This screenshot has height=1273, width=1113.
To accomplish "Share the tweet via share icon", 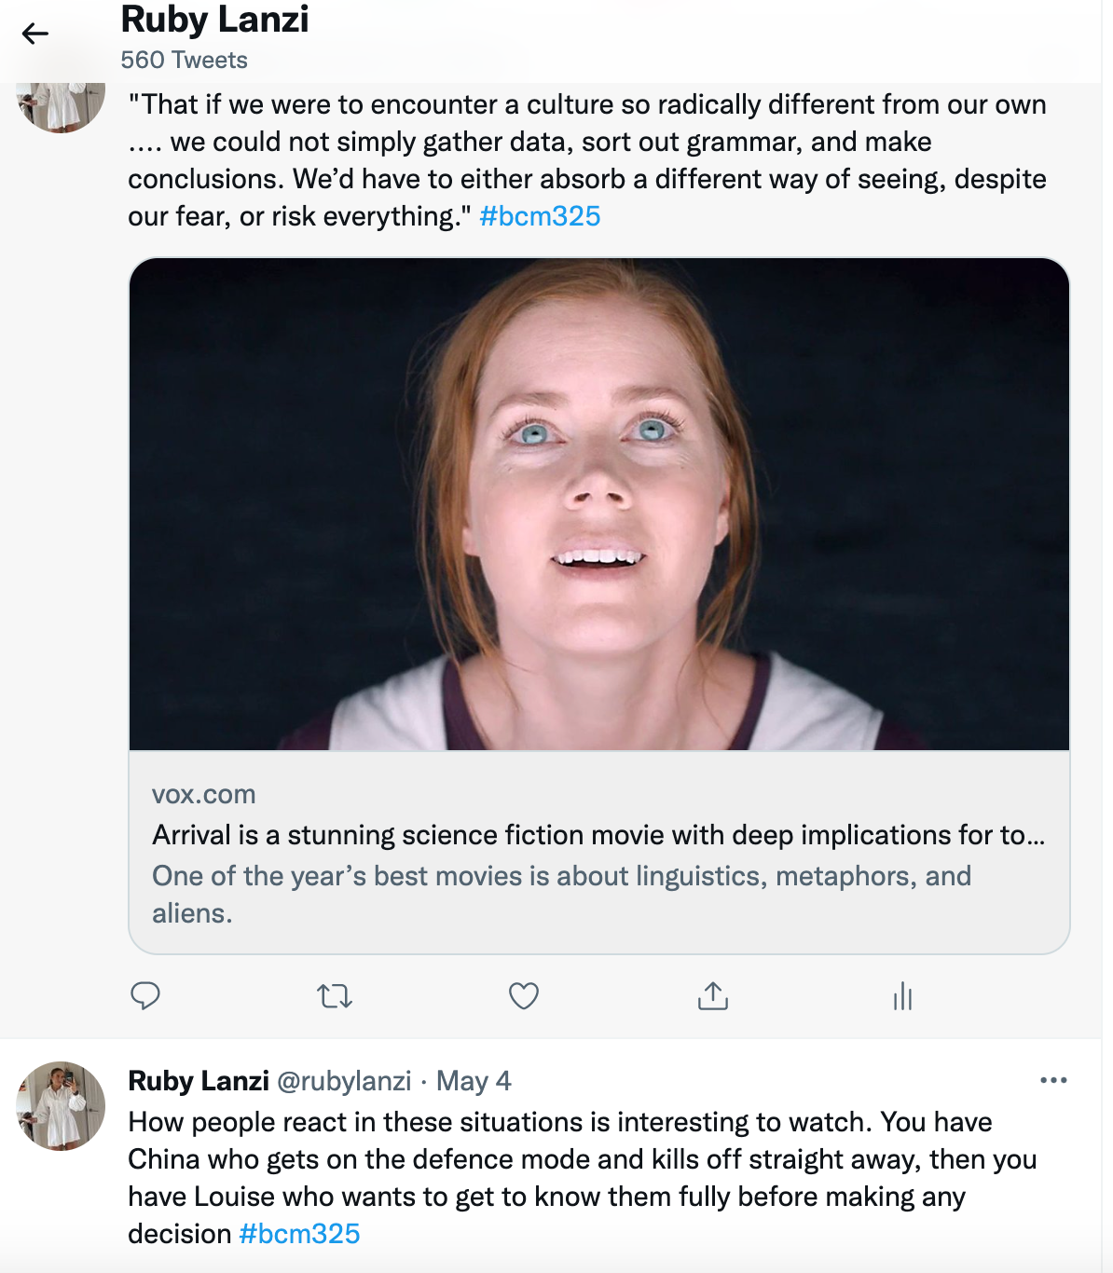I will coord(713,996).
